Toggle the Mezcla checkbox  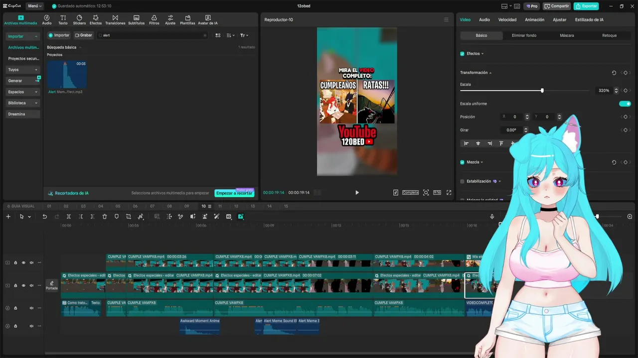click(462, 162)
